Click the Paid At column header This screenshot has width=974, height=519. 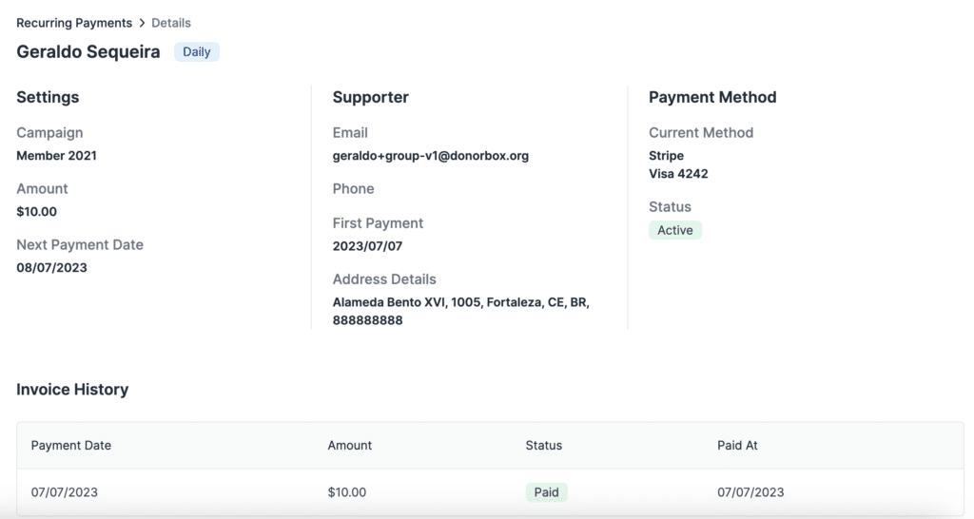click(x=738, y=445)
